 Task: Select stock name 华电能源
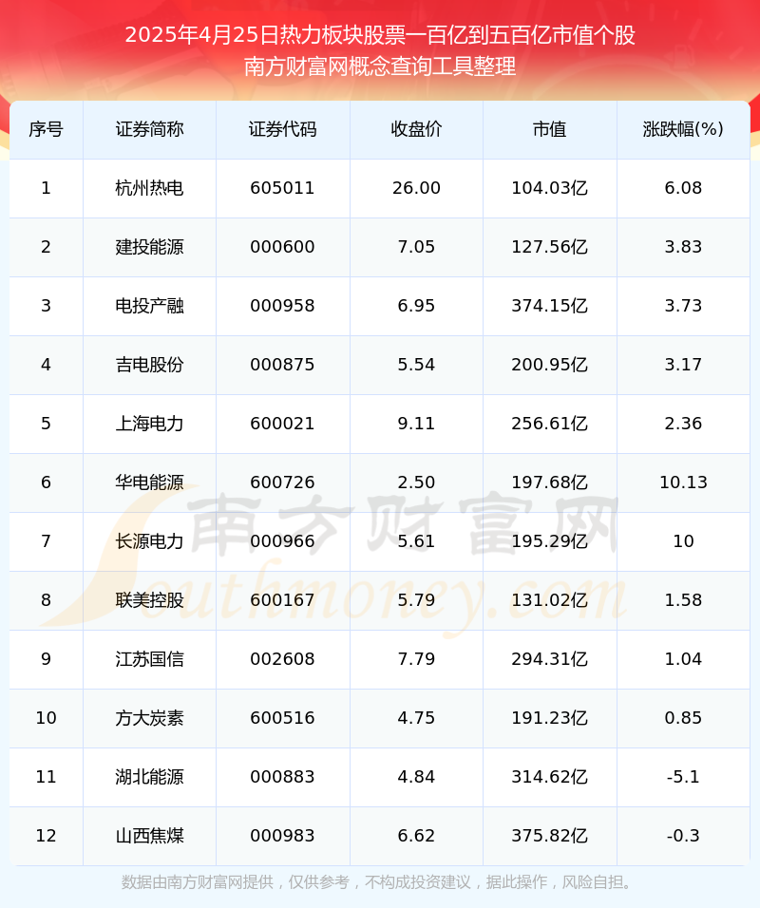149,482
